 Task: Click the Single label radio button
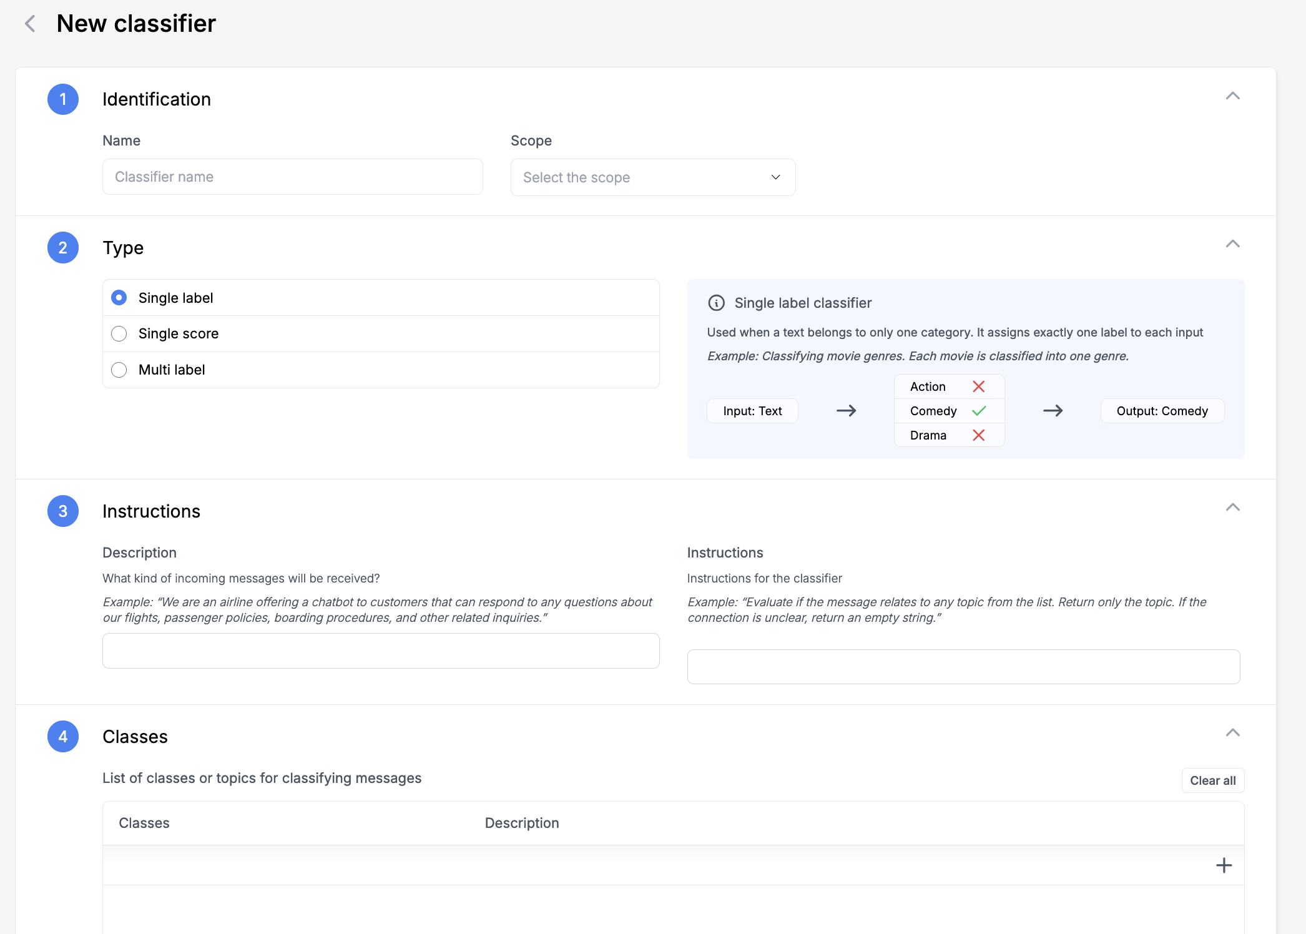coord(118,297)
